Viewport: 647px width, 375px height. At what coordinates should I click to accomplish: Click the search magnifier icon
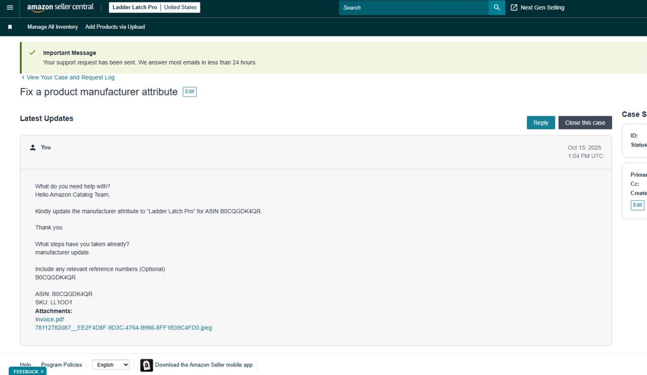(496, 8)
